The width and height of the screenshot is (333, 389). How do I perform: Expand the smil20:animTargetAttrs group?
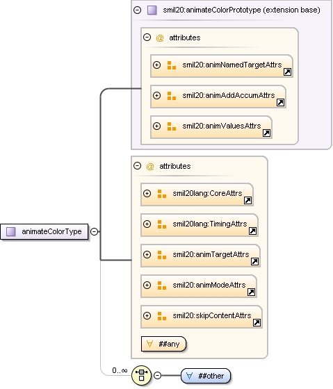(147, 254)
